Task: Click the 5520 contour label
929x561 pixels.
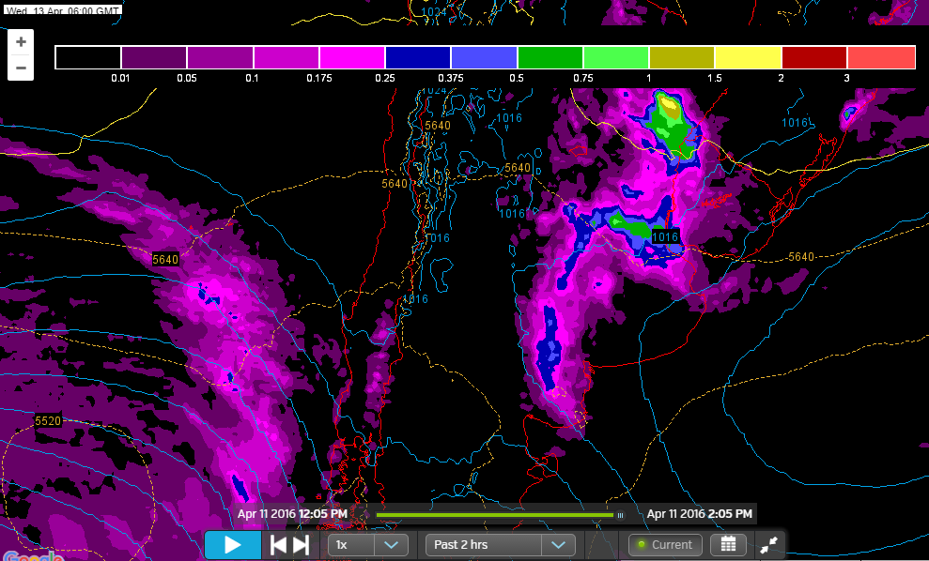Action: (48, 420)
